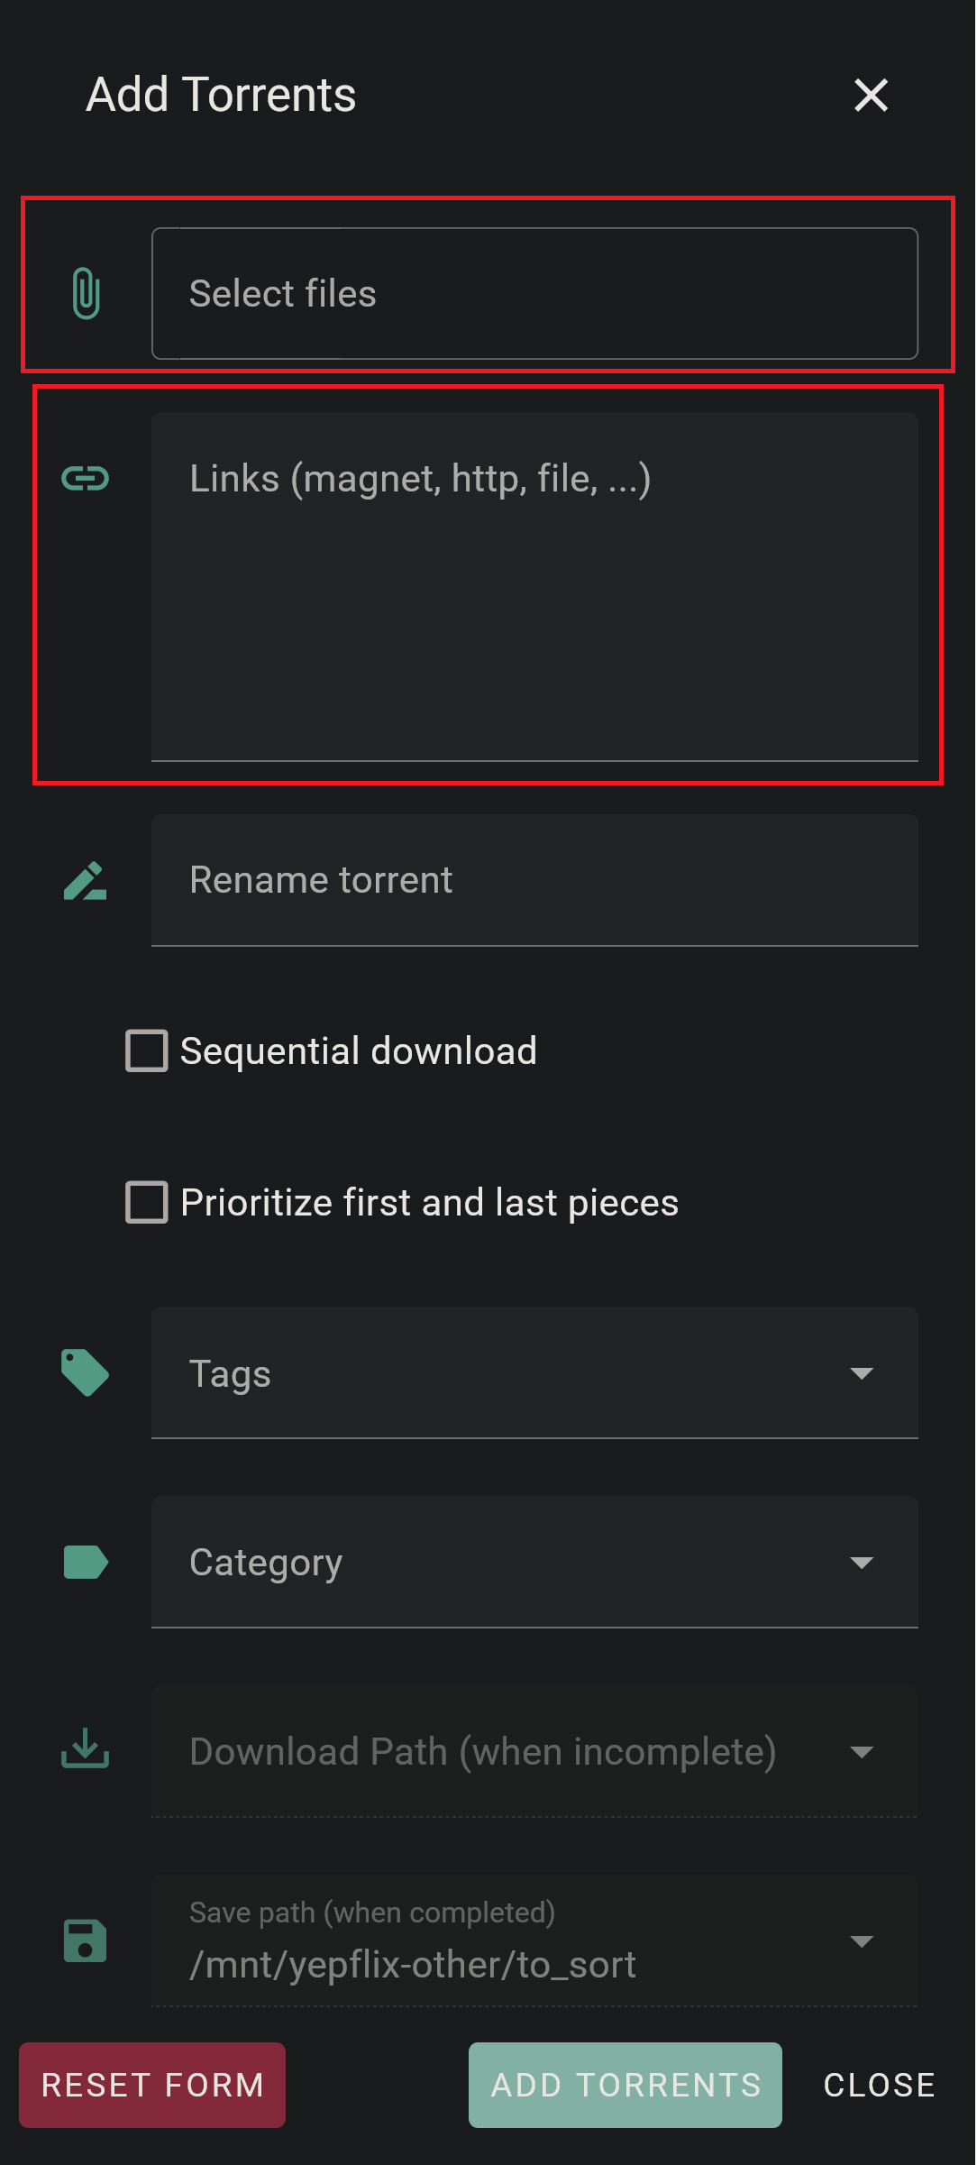Open the Category dropdown arrow
Image resolution: width=977 pixels, height=2165 pixels.
point(862,1563)
